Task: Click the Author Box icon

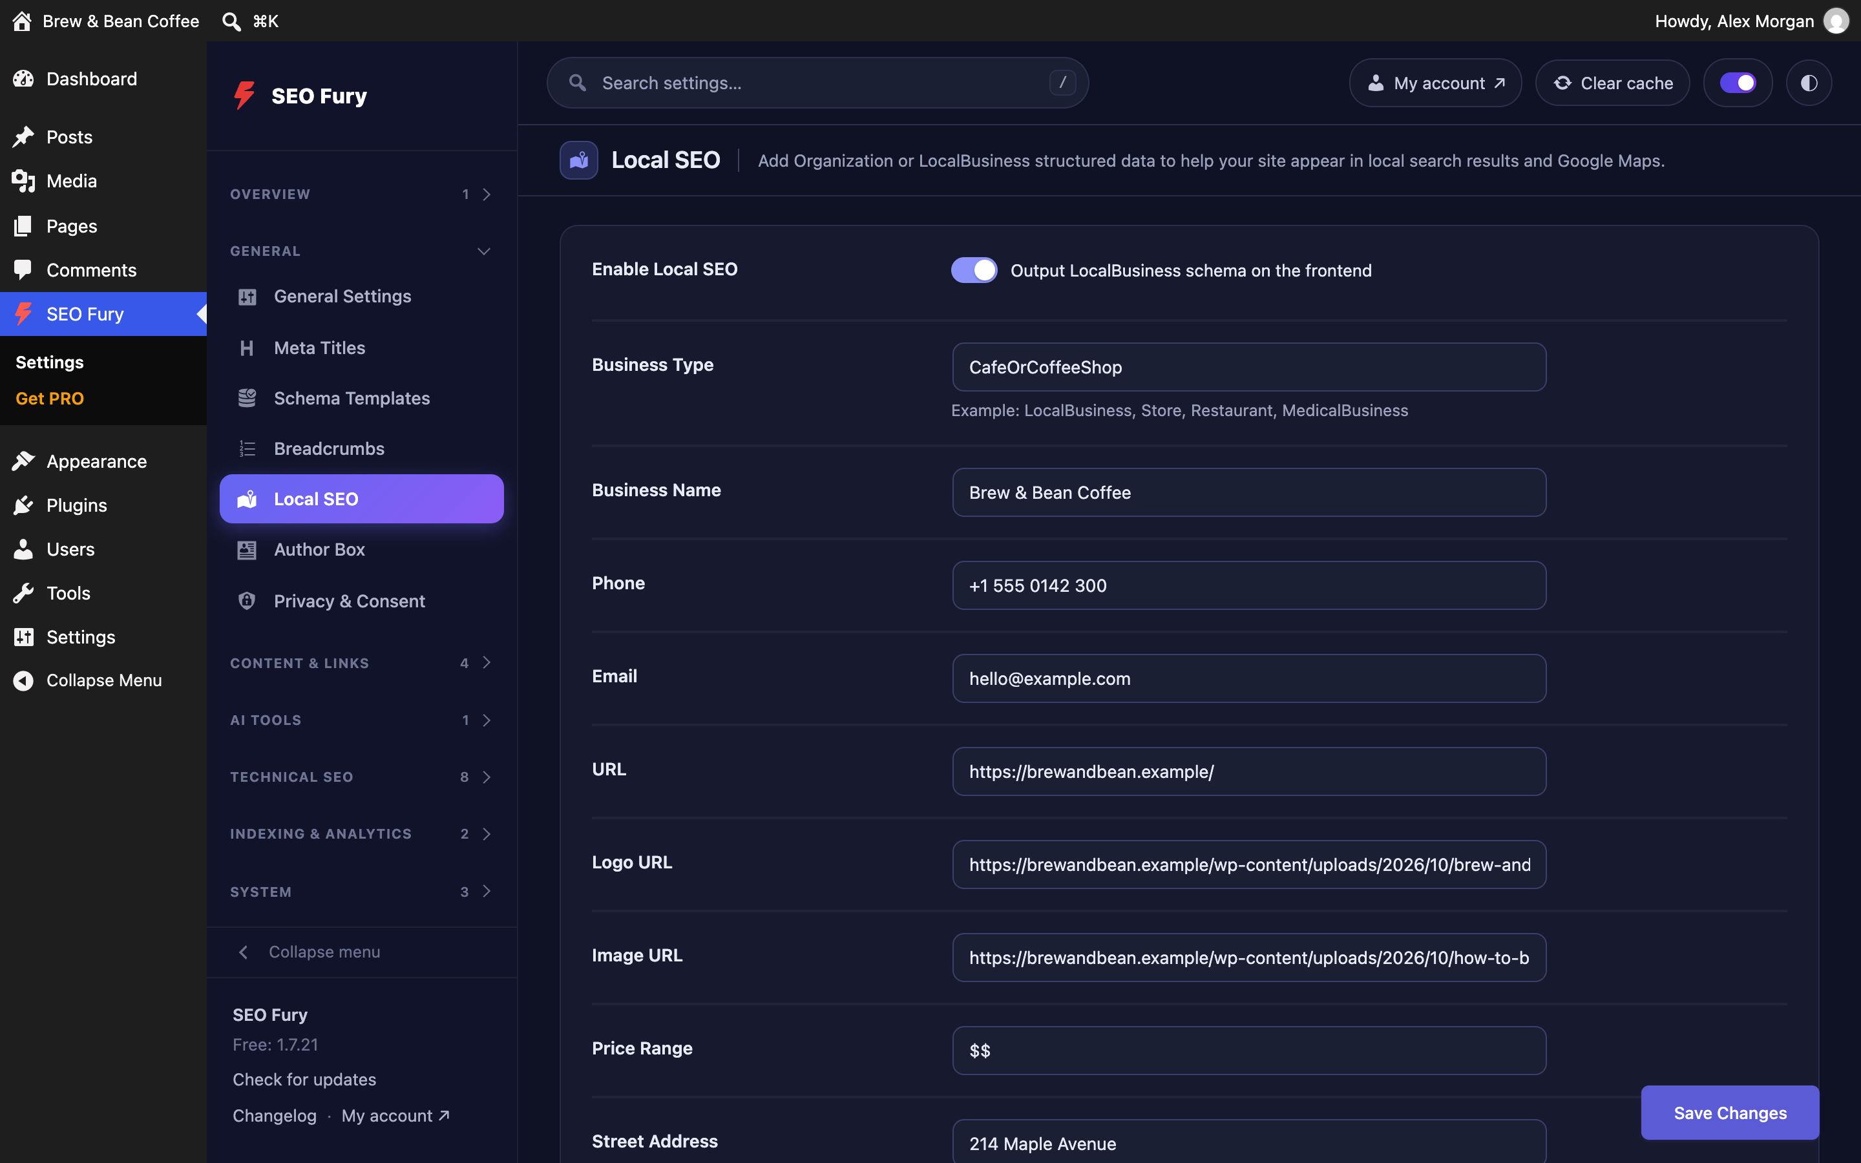Action: (x=247, y=549)
